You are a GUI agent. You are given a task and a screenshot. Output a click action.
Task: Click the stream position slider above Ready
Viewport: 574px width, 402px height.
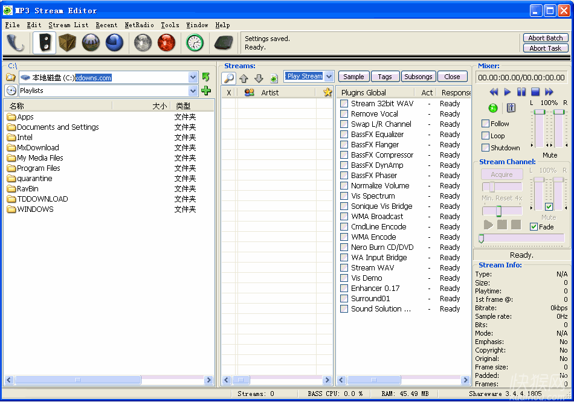(x=522, y=238)
